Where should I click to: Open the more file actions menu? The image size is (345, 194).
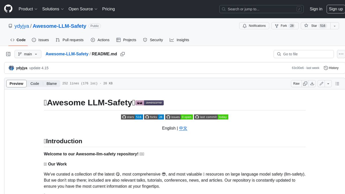click(341, 54)
